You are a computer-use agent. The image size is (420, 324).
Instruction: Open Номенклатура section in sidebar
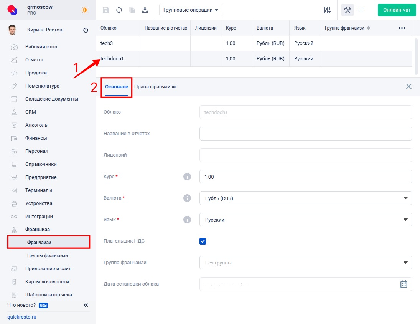point(42,86)
